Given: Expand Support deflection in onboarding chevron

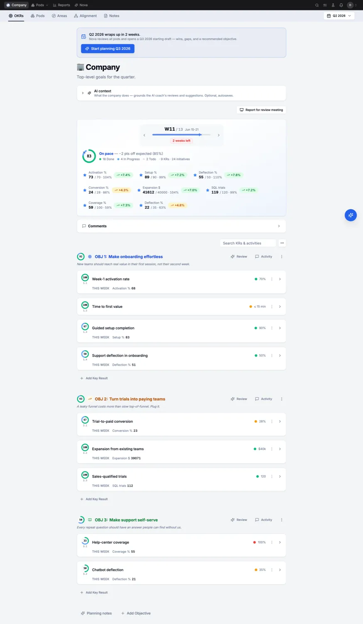Looking at the screenshot, I should (280, 355).
